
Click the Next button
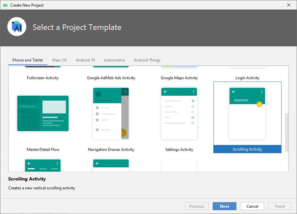pos(225,206)
